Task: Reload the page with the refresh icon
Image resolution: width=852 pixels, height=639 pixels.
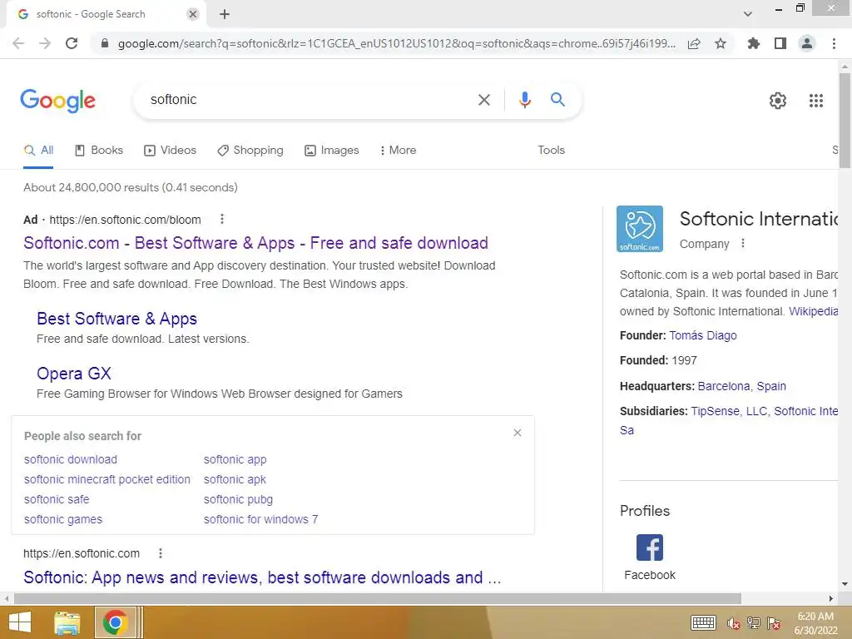Action: click(x=72, y=43)
